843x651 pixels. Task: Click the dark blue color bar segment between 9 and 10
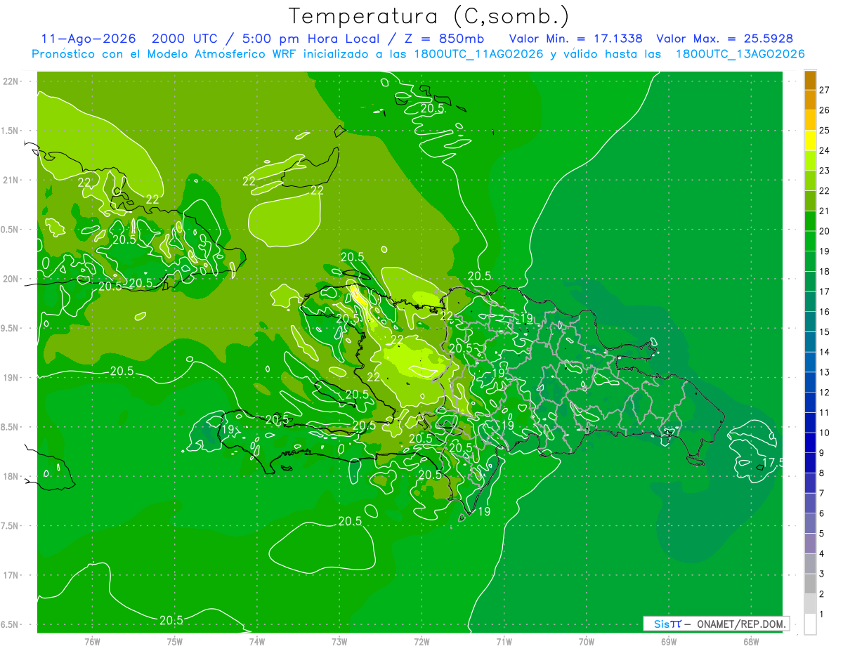810,442
